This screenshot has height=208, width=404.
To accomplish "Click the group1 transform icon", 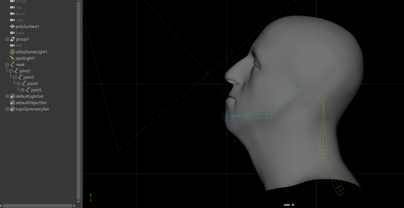I will click(x=12, y=39).
